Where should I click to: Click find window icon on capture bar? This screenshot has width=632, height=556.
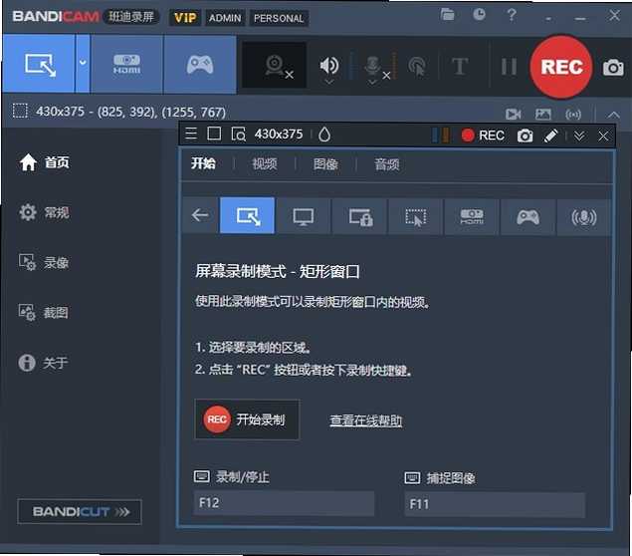tap(238, 134)
